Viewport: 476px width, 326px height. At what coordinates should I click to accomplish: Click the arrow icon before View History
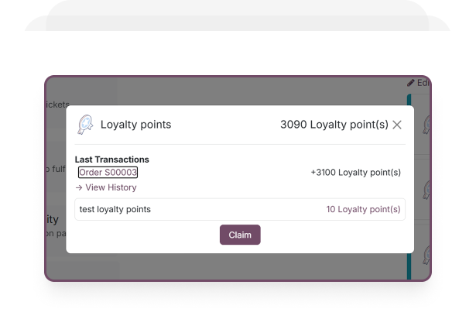tap(79, 187)
